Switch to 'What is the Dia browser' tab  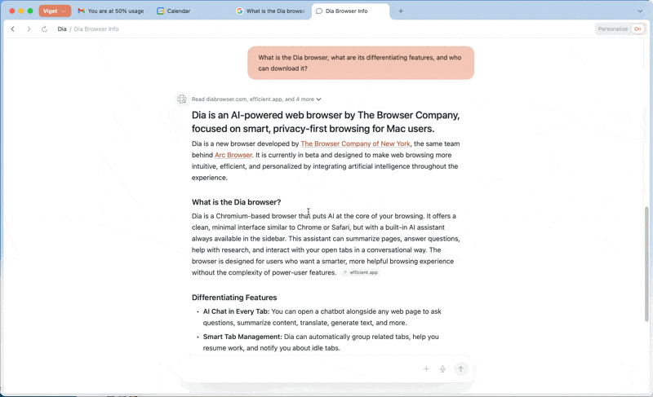[x=272, y=11]
